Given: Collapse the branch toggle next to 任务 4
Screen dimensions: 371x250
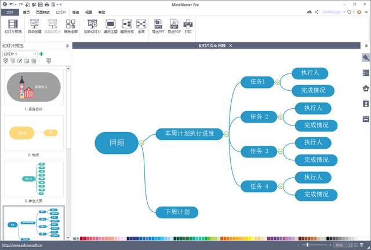Looking at the screenshot, I should (281, 186).
